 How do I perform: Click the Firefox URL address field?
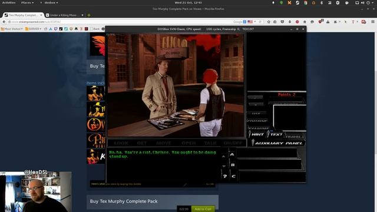coord(120,22)
